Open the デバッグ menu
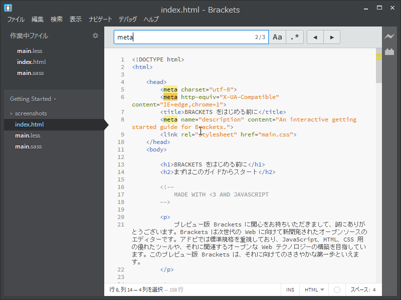Image resolution: width=401 pixels, height=300 pixels. 127,19
